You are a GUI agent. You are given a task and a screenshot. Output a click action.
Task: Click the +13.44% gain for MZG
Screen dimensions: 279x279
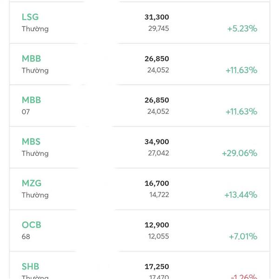pos(240,194)
